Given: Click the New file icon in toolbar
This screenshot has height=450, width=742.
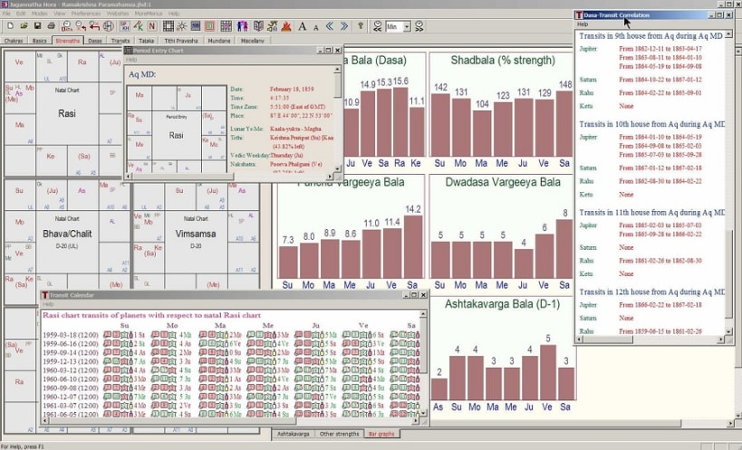Looking at the screenshot, I should [10, 26].
